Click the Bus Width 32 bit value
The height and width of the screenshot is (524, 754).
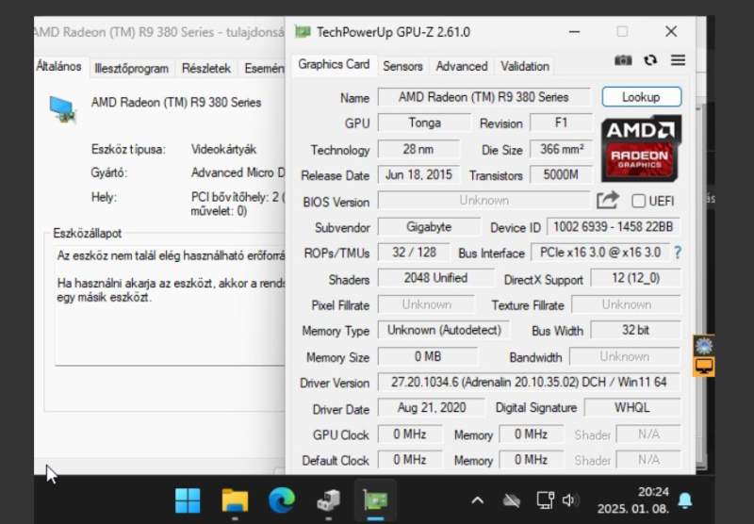click(635, 330)
